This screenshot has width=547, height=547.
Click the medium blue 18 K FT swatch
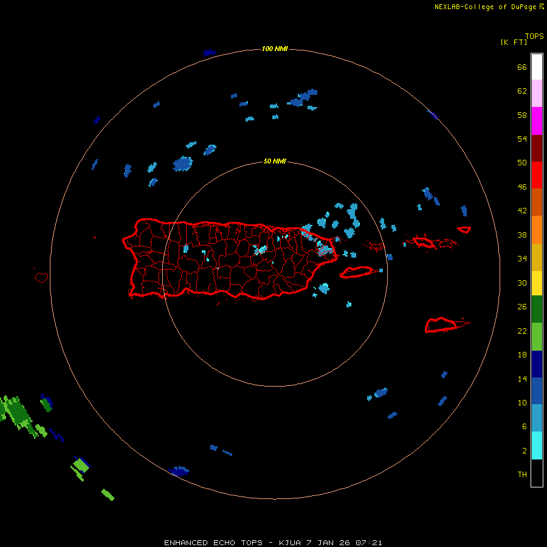(x=537, y=391)
